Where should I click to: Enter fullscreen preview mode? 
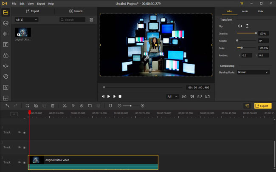[207, 96]
